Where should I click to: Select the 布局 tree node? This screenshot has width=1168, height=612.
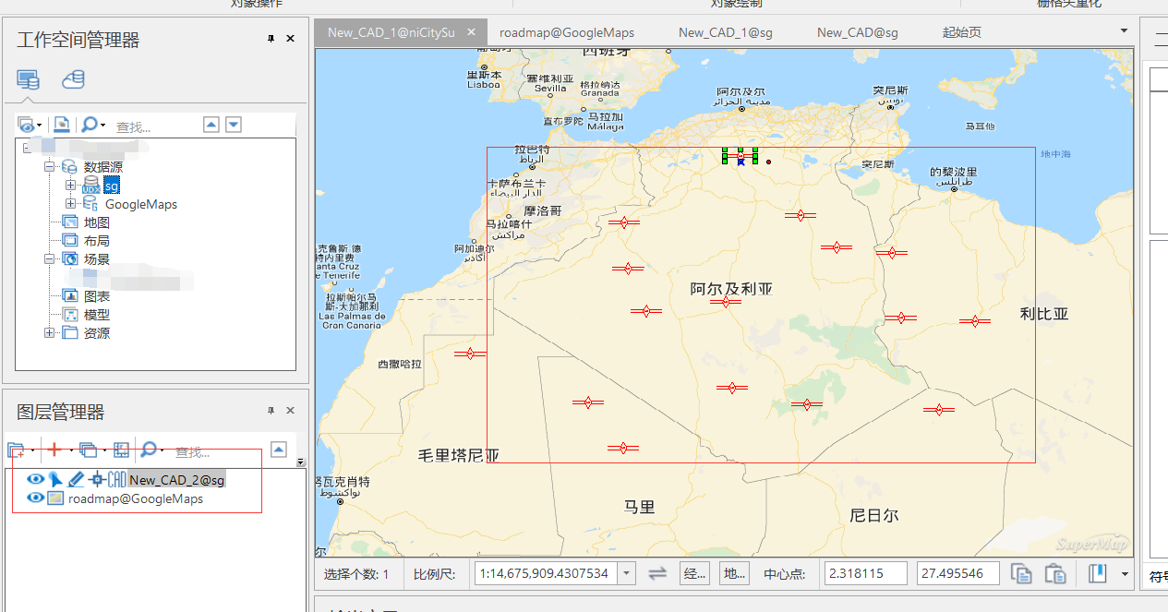tap(97, 241)
